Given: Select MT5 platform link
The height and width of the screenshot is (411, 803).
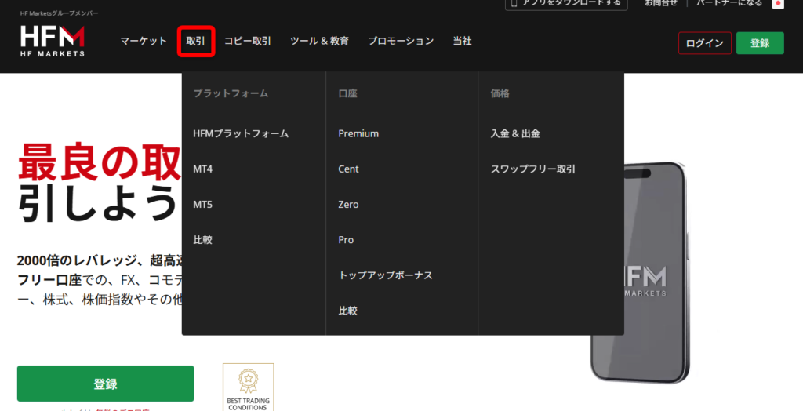Looking at the screenshot, I should [203, 205].
